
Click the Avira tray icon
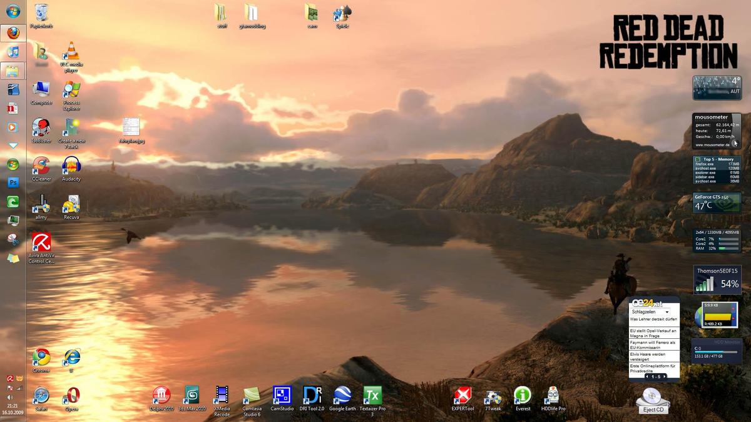click(x=9, y=378)
